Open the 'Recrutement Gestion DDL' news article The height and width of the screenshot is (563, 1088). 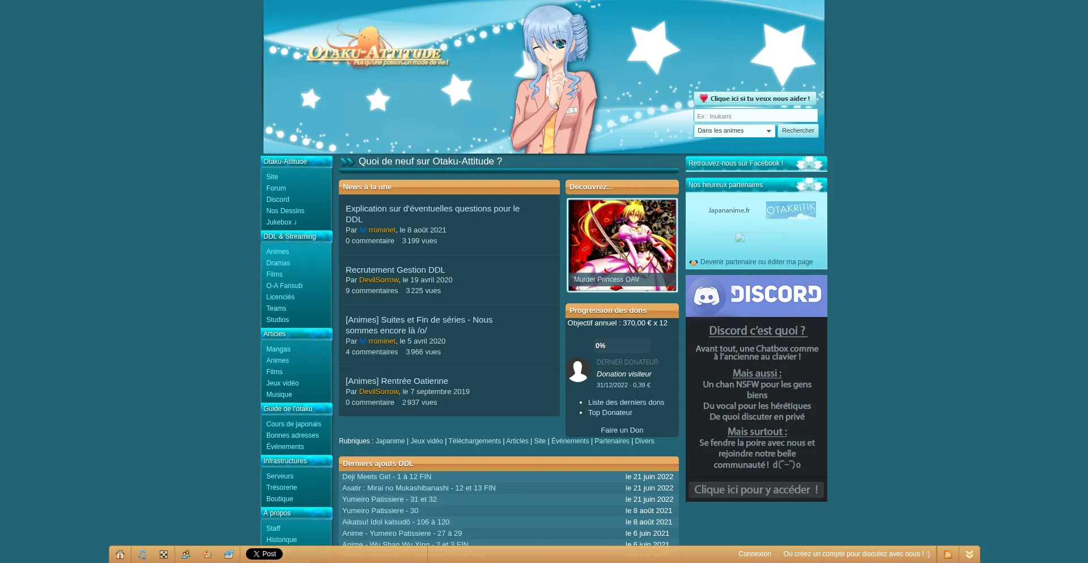pyautogui.click(x=395, y=270)
